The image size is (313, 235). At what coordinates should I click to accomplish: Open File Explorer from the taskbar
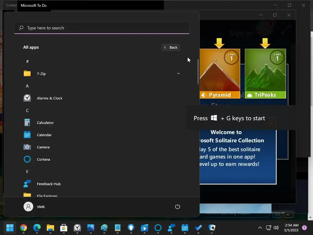50,227
